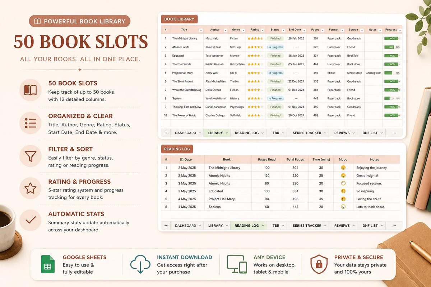
Task: Click the open book icon beside 50 Book Slots feature
Action: pyautogui.click(x=31, y=90)
